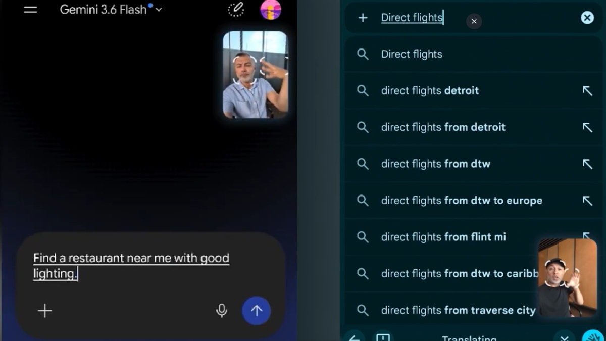Image resolution: width=606 pixels, height=341 pixels.
Task: Click magnifier icon beside 'direct flights from flint mi'
Action: (x=363, y=237)
